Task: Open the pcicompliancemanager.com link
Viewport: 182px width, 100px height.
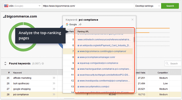Action: [x=97, y=57]
